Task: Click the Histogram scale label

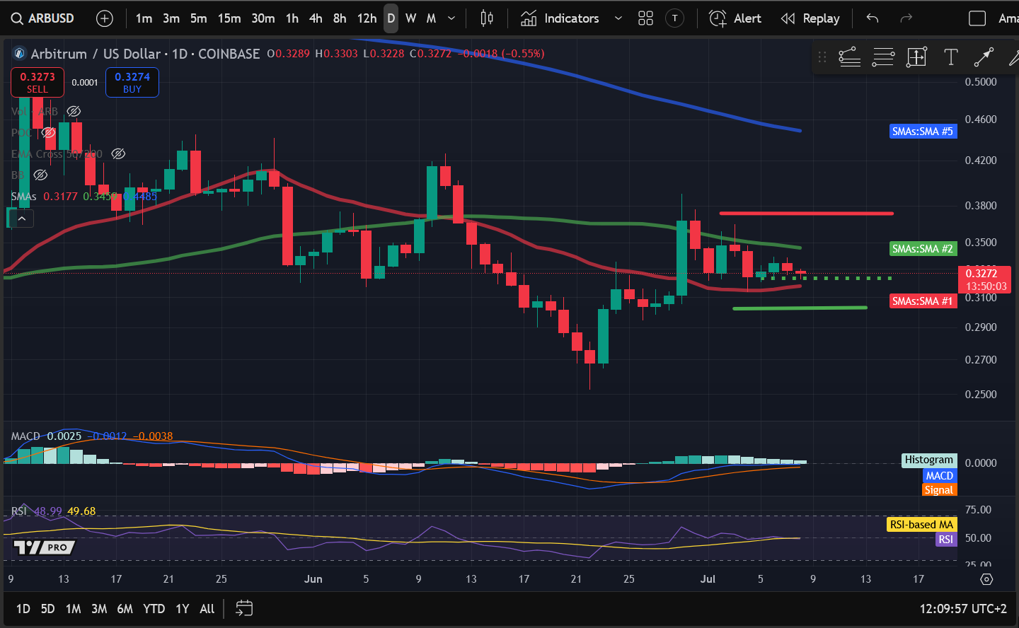Action: tap(928, 460)
